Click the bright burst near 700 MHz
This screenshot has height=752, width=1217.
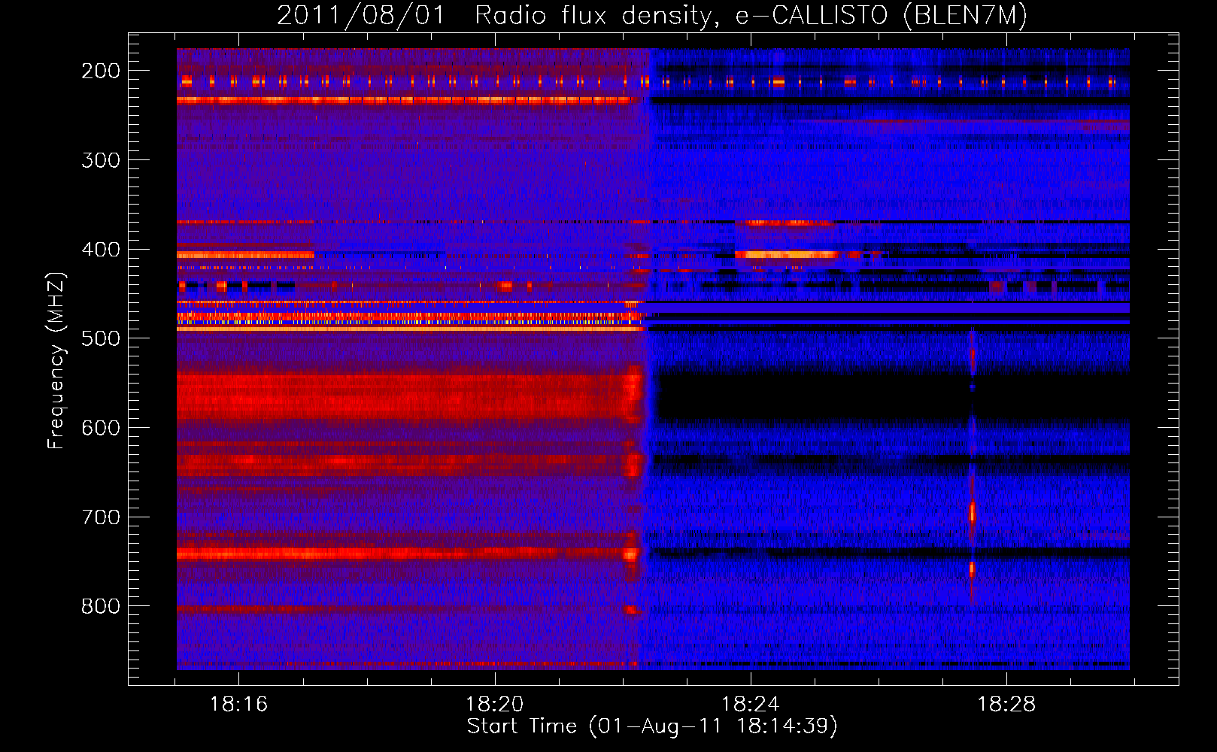(972, 513)
